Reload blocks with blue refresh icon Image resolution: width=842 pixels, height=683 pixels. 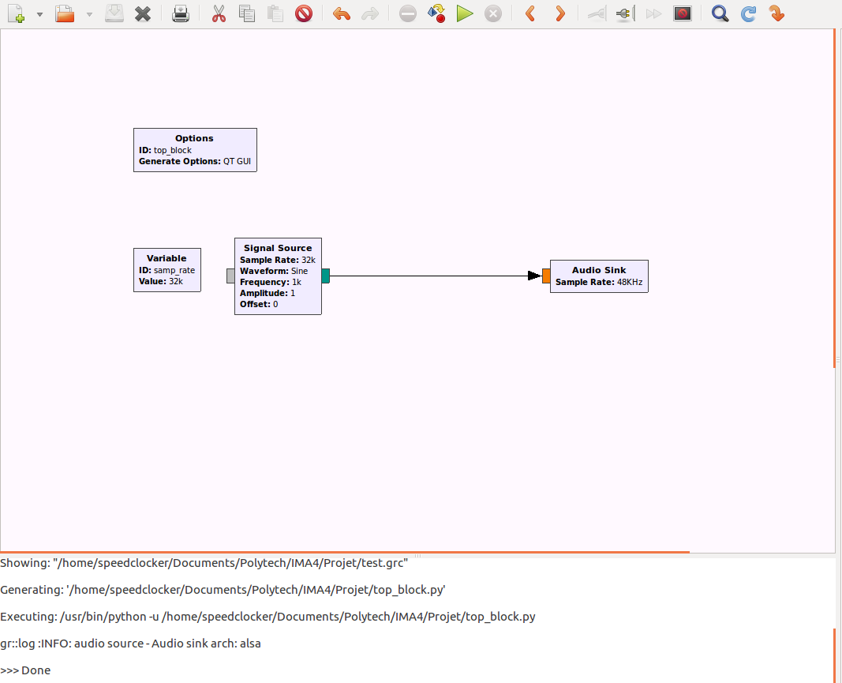coord(748,13)
